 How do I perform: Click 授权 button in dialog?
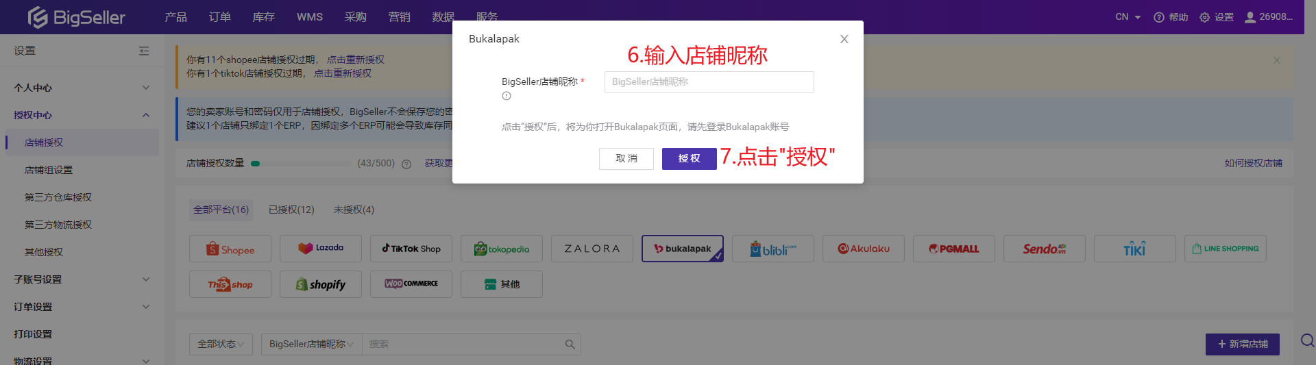click(690, 159)
